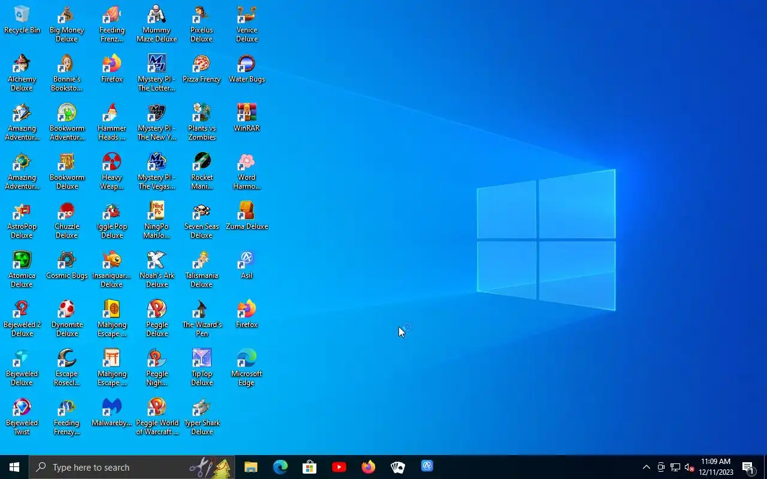Screen dimensions: 767x479
Task: Open File Explorer from the taskbar
Action: point(250,467)
